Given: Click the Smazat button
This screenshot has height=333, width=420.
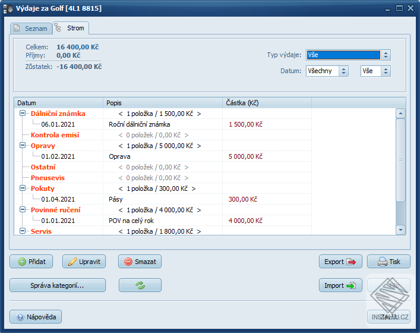Looking at the screenshot, I should point(140,262).
